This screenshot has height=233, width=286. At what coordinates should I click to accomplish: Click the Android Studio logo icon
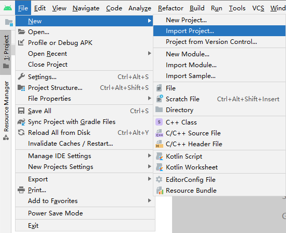(x=8, y=8)
